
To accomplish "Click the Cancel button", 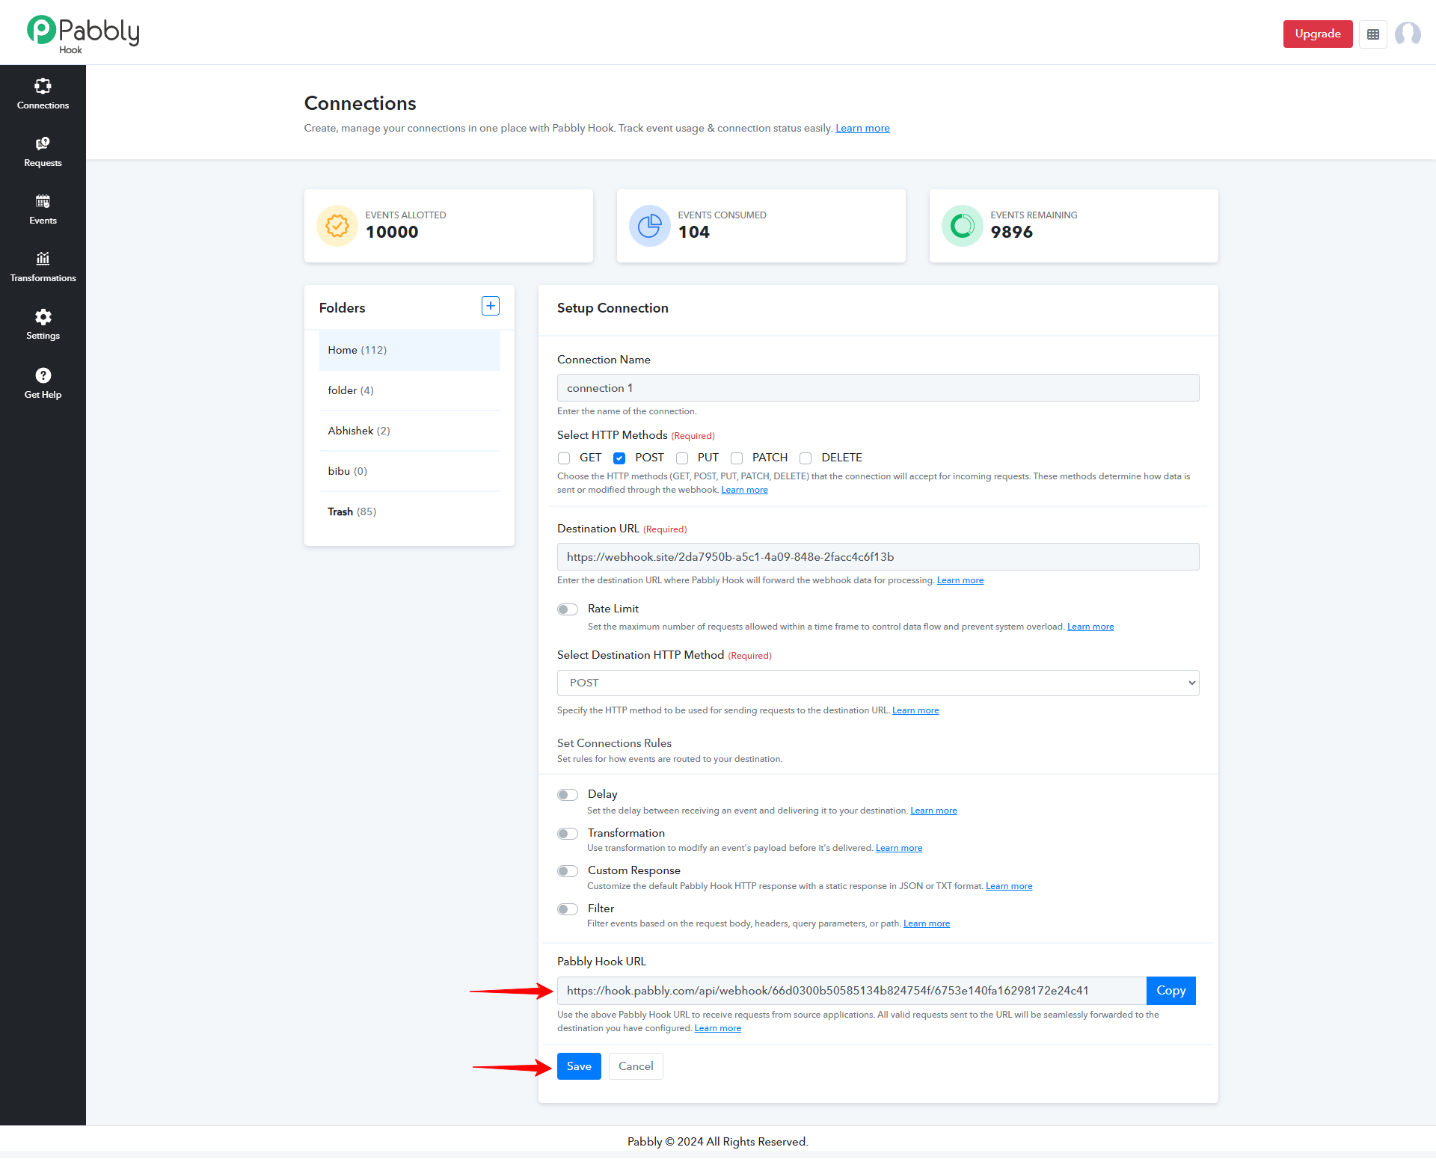I will point(636,1066).
